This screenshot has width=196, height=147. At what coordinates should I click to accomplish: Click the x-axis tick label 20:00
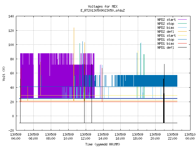coord(155,139)
